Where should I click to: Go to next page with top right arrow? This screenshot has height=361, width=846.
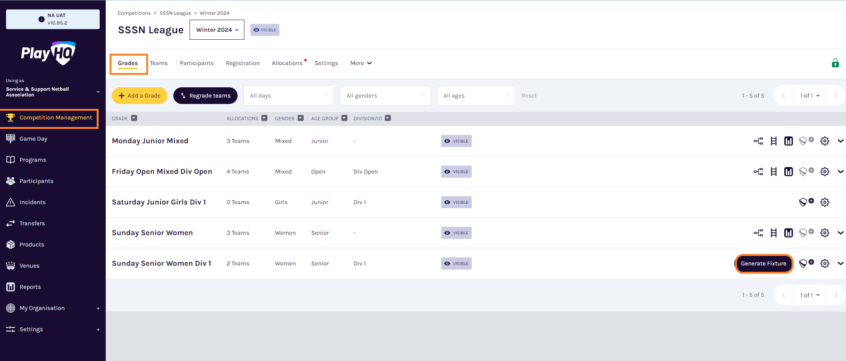click(x=836, y=96)
